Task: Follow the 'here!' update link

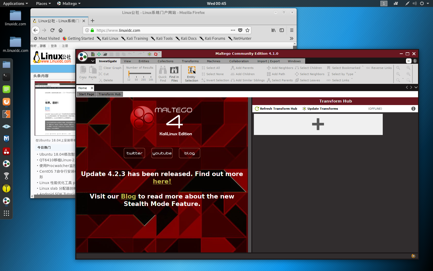Action: coord(162,181)
